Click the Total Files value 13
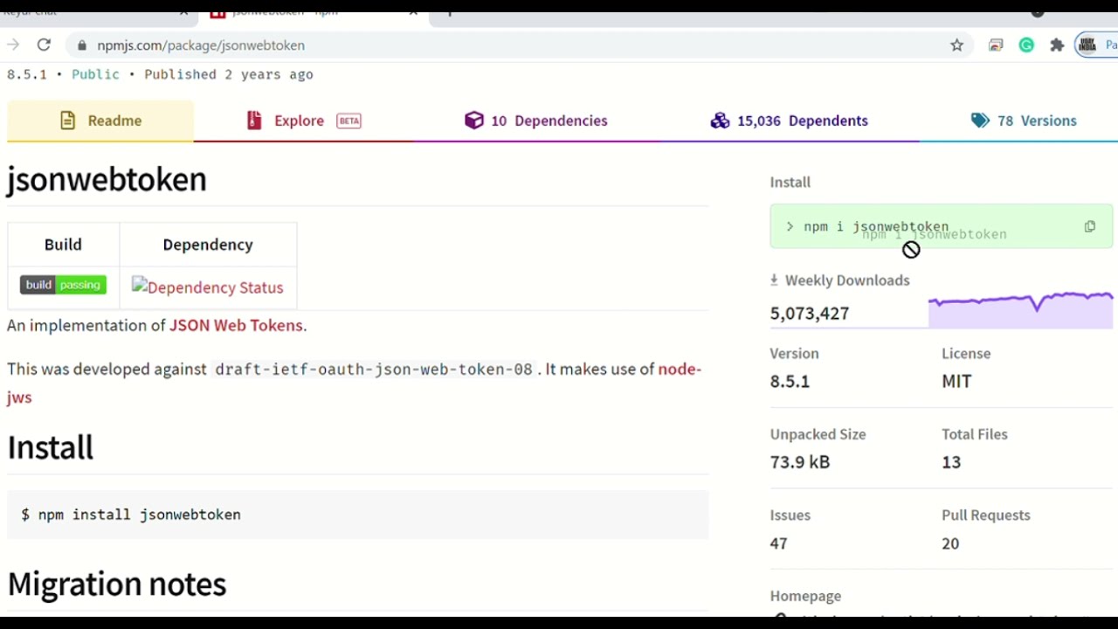Image resolution: width=1118 pixels, height=629 pixels. pyautogui.click(x=951, y=462)
